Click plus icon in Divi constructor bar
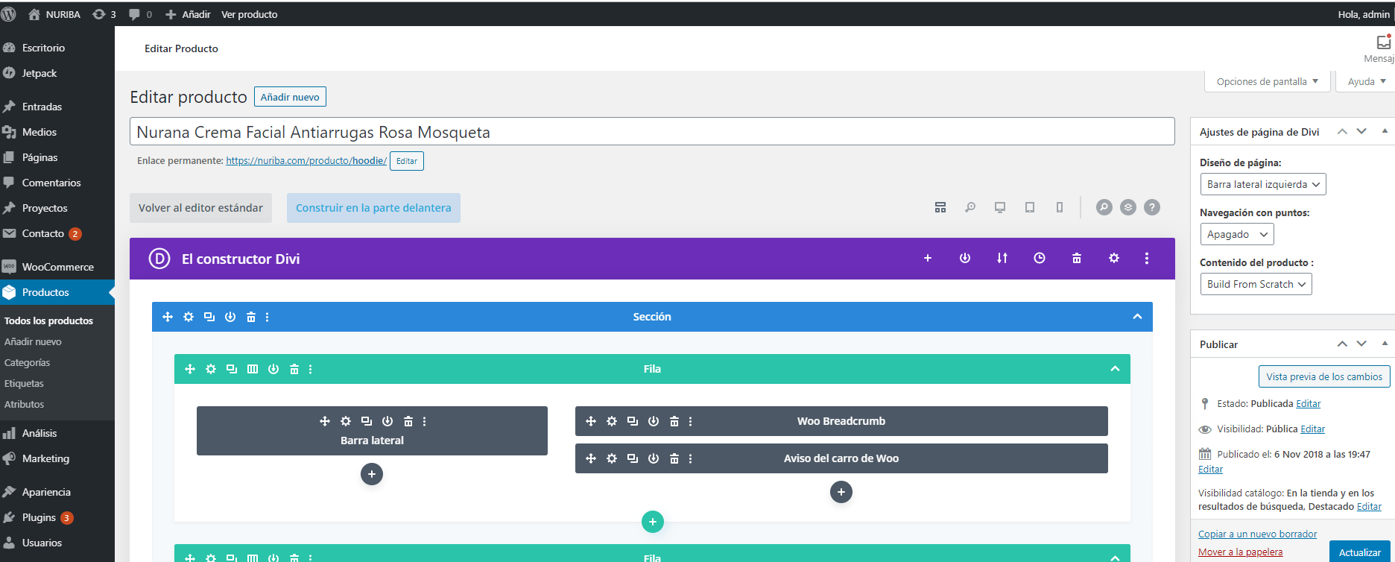This screenshot has width=1395, height=562. tap(928, 258)
